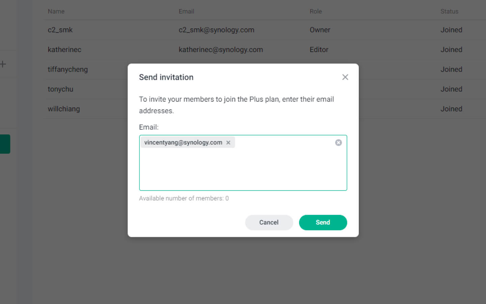The image size is (486, 304).
Task: Remove the vincentyang@synology.com email chip
Action: 228,143
